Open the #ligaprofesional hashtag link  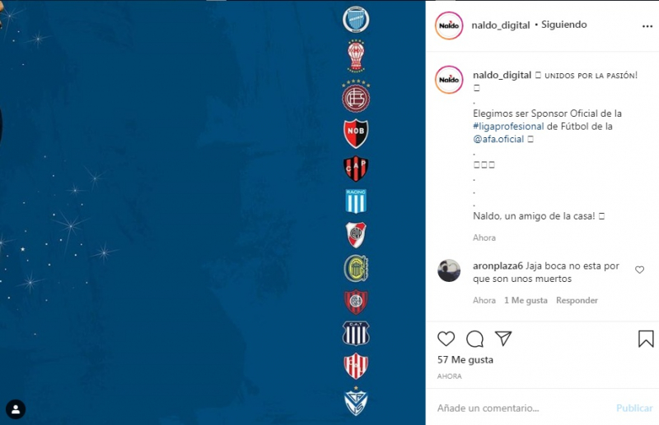[508, 127]
